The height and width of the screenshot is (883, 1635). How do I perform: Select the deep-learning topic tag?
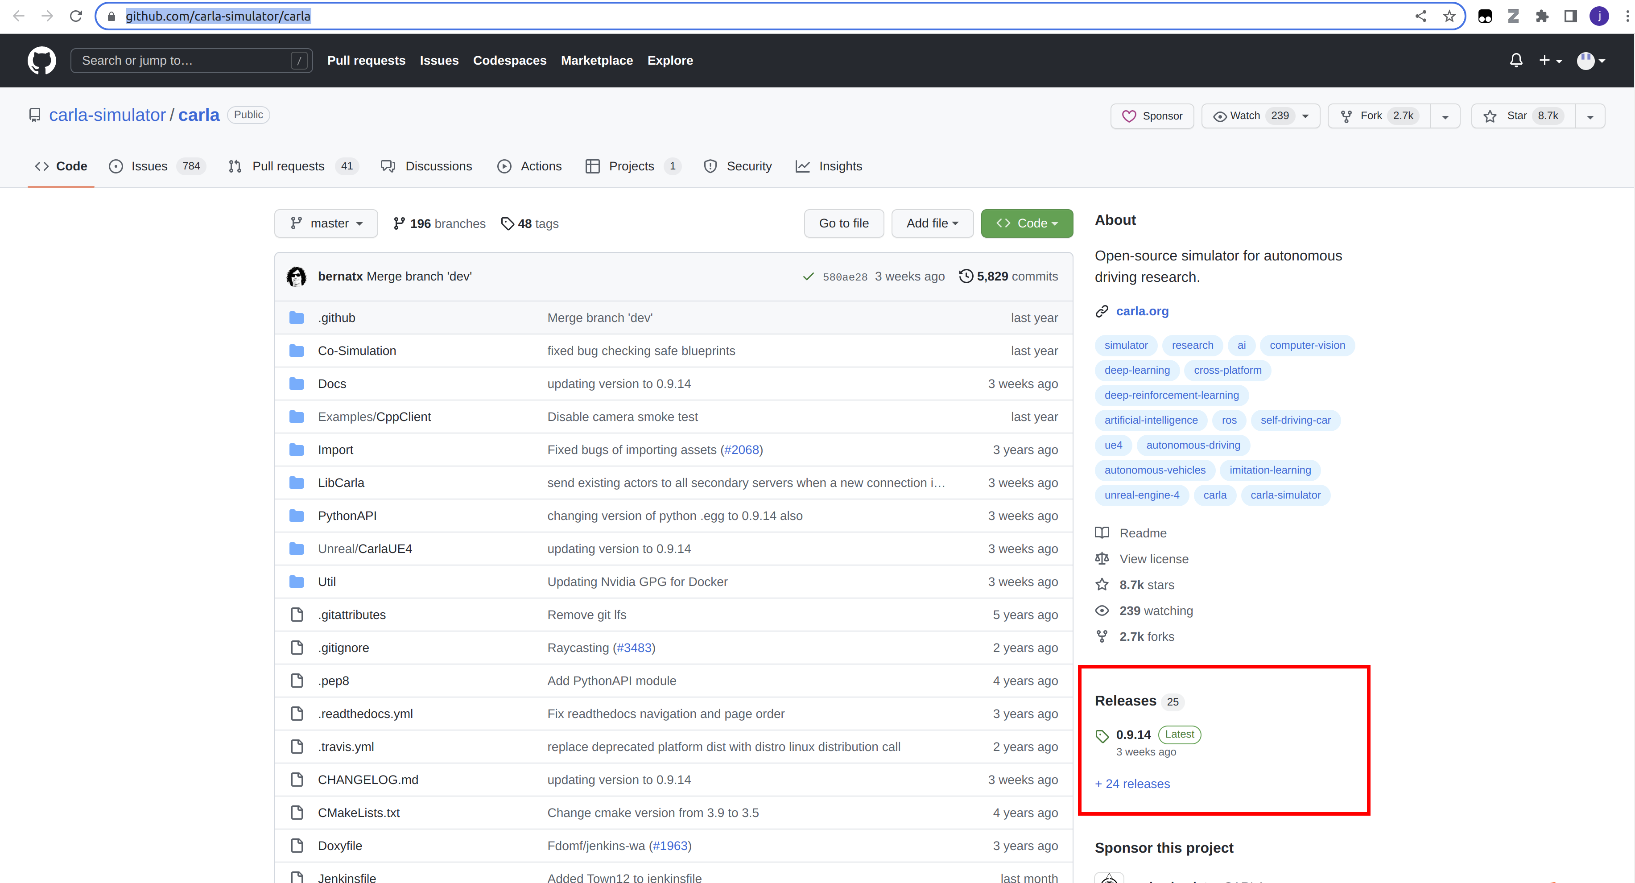click(x=1137, y=370)
